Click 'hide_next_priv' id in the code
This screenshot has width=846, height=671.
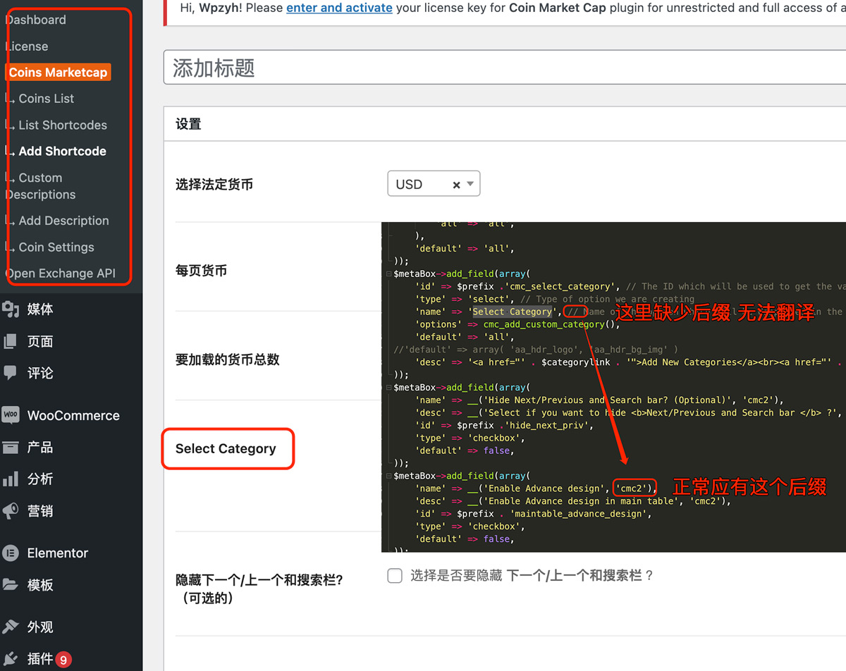click(546, 425)
